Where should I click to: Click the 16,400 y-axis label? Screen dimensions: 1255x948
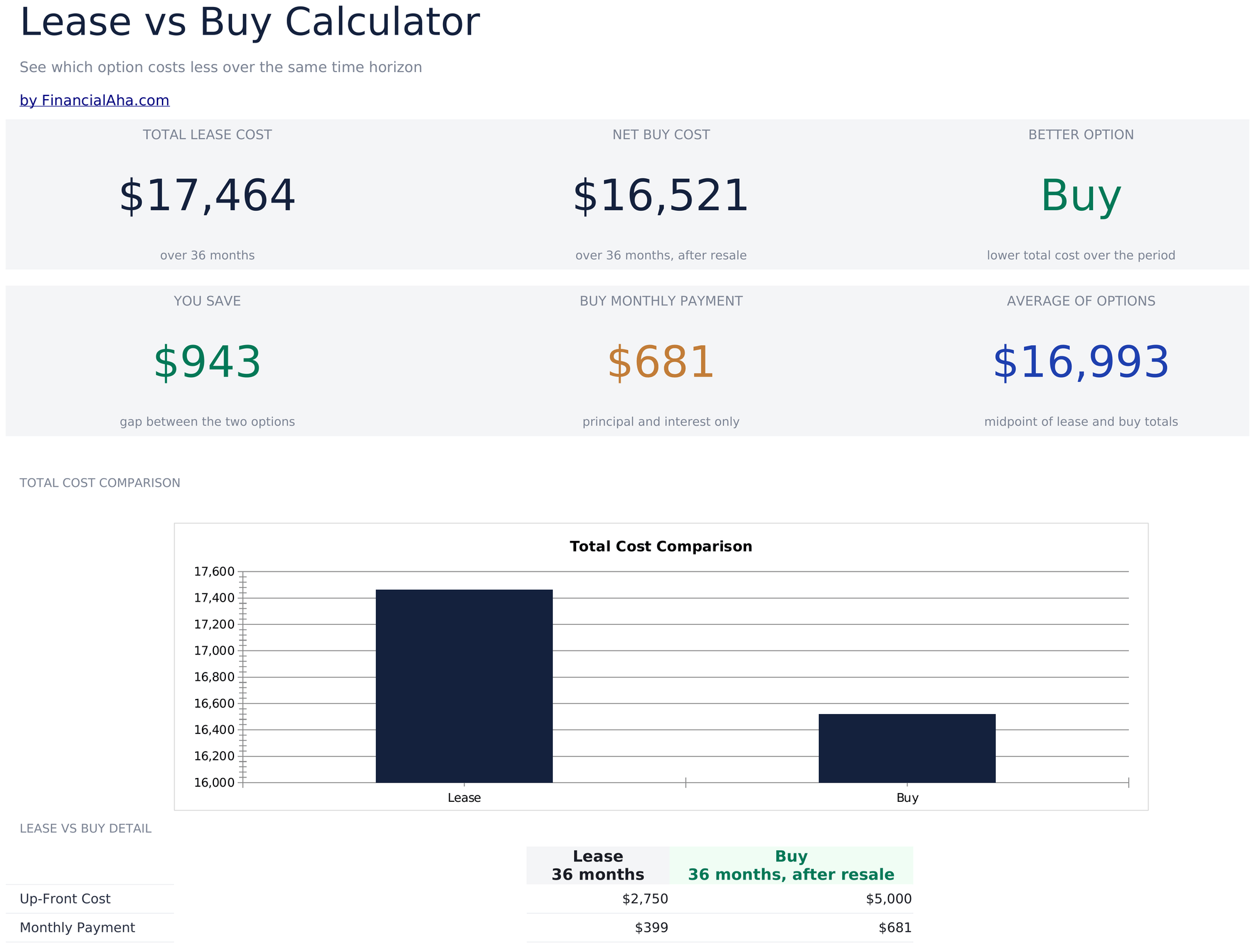[x=214, y=730]
